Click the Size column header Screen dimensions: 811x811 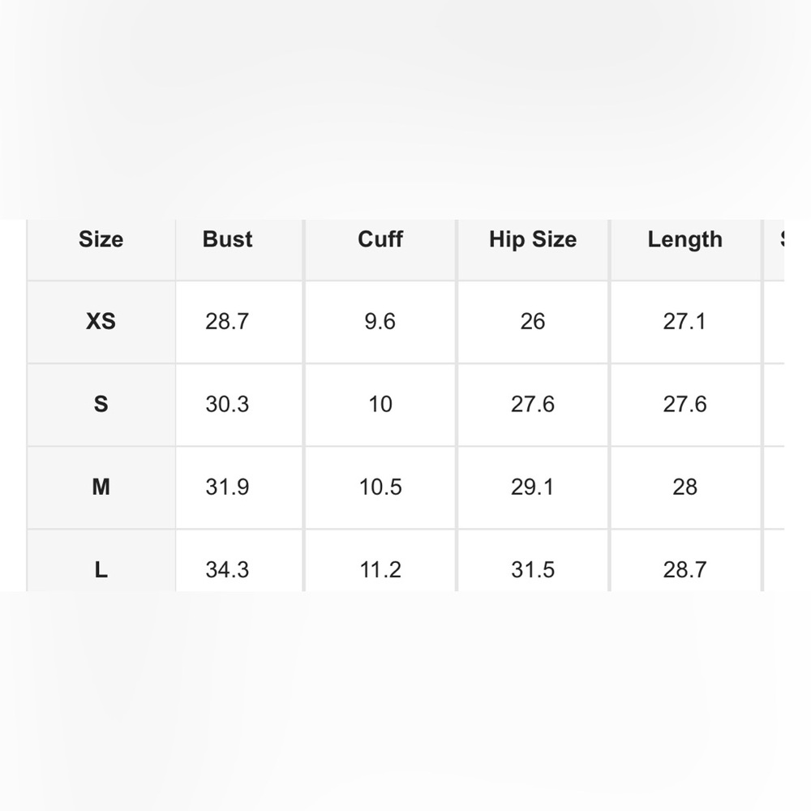[101, 239]
